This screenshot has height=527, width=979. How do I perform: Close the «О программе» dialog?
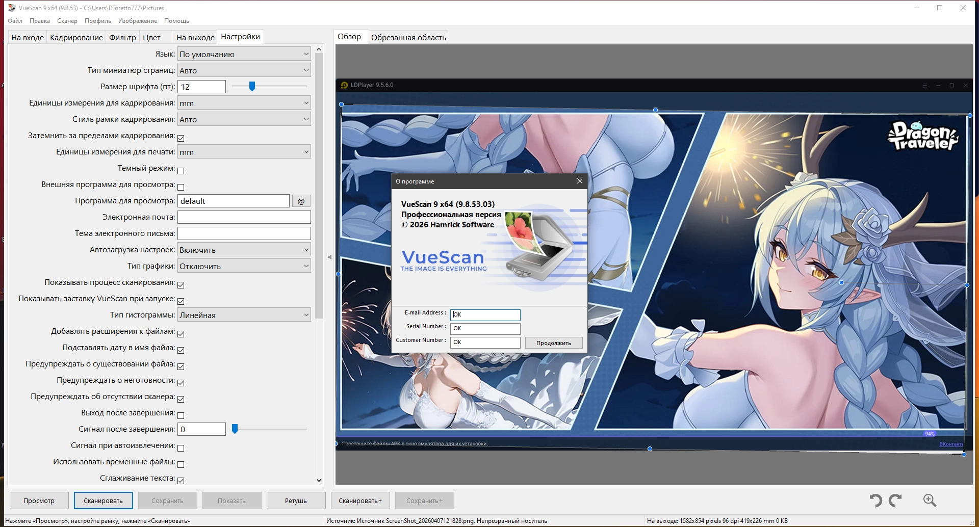point(579,181)
